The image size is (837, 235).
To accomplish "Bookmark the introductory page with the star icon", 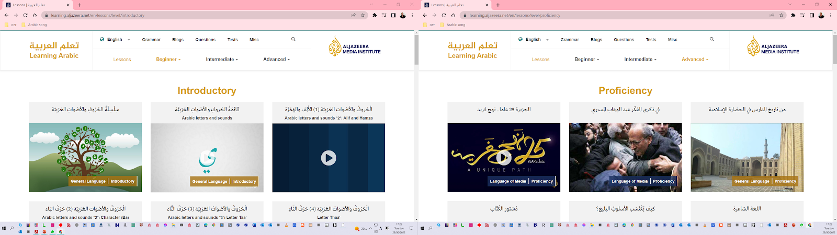I will point(363,15).
